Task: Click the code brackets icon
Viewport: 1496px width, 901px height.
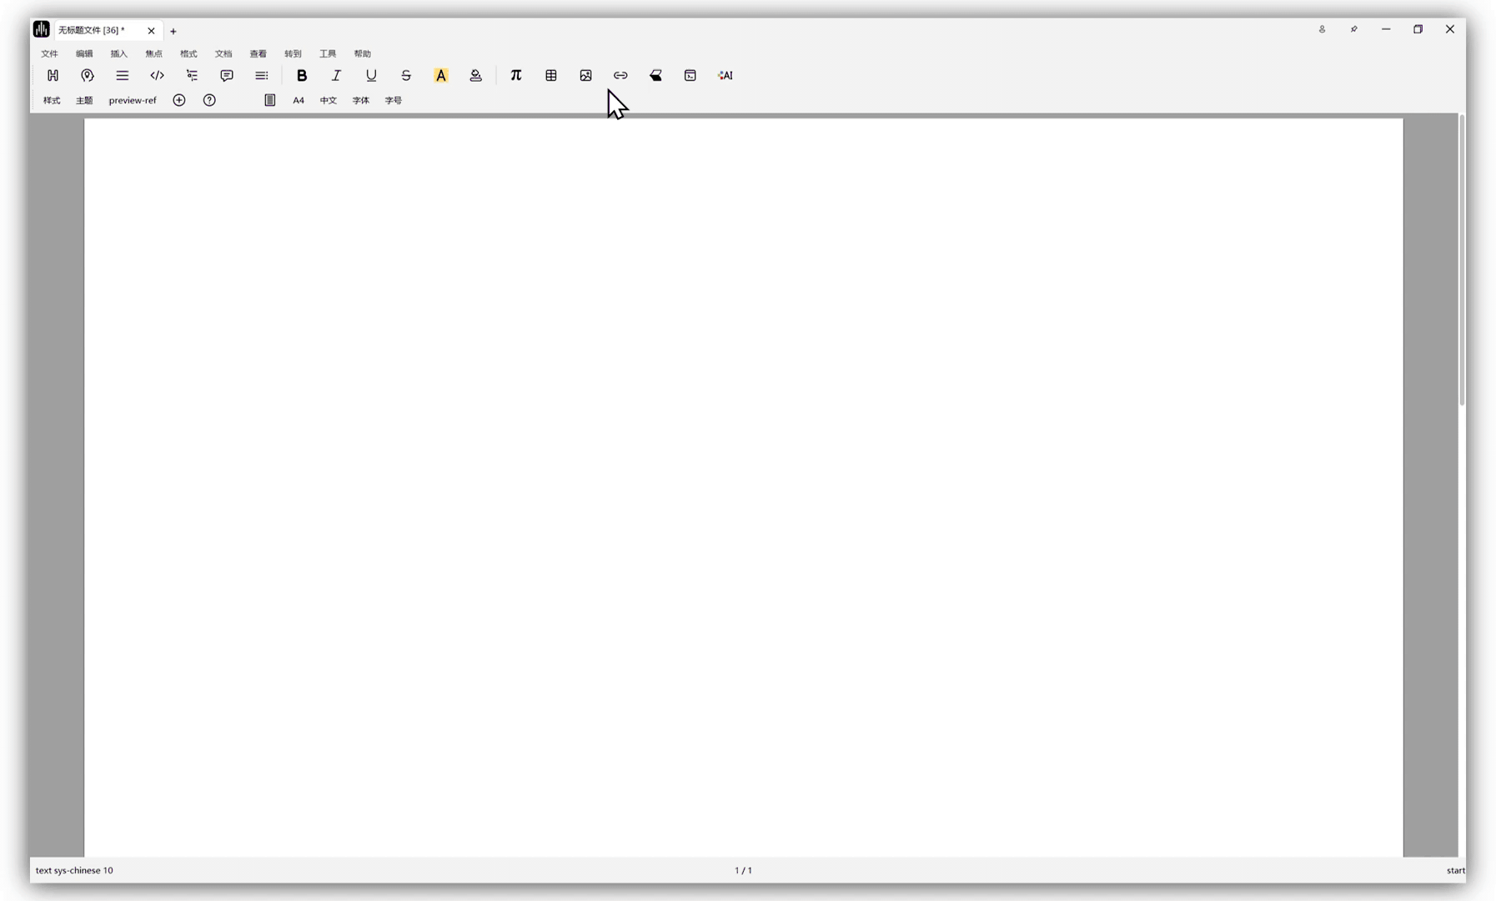Action: [x=157, y=75]
